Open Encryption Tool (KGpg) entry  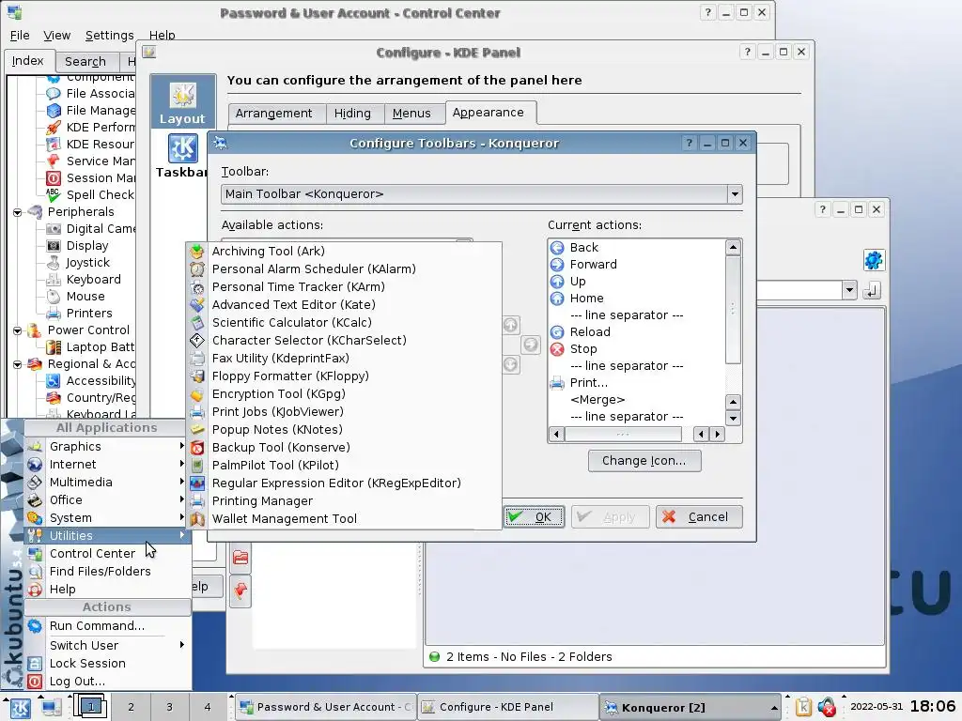(x=344, y=393)
